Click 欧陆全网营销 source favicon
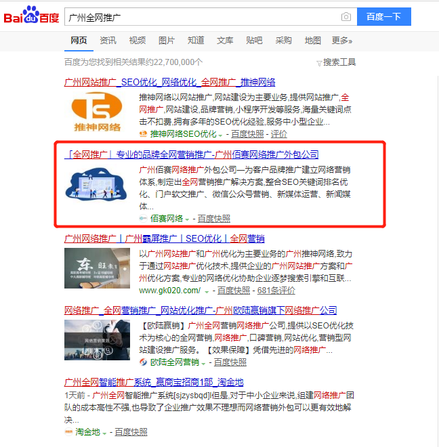This screenshot has height=447, width=439. click(x=143, y=362)
